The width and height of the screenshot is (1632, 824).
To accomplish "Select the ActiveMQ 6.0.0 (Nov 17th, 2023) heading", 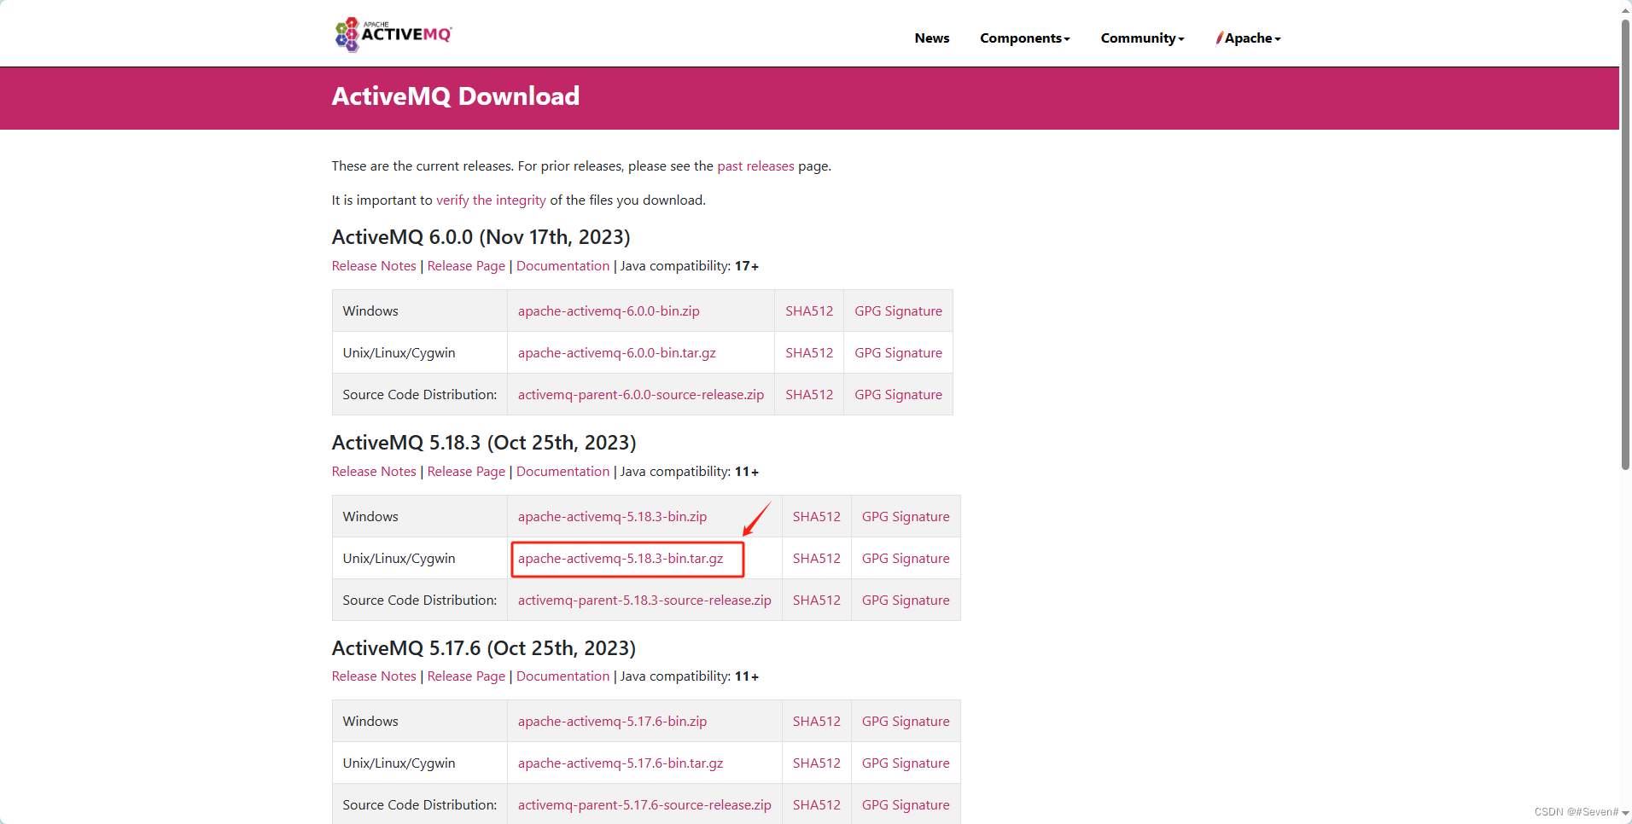I will [x=481, y=237].
